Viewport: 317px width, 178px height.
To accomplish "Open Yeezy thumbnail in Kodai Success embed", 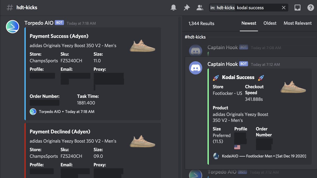I will pos(293,87).
